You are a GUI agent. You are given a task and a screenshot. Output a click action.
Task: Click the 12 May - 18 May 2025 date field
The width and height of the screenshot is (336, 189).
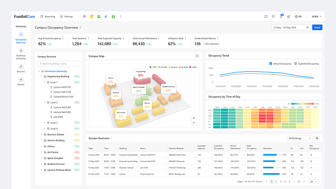(x=291, y=27)
